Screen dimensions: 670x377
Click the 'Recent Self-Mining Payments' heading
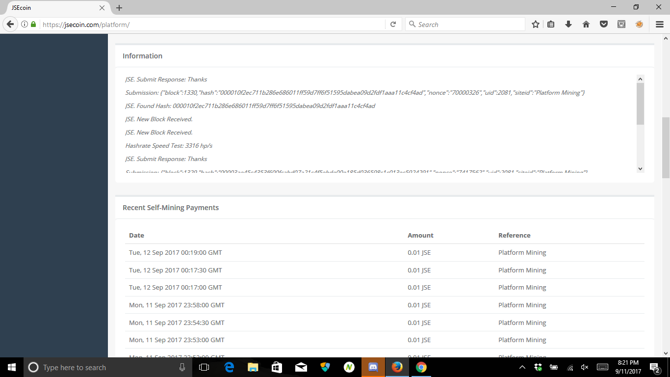point(171,208)
